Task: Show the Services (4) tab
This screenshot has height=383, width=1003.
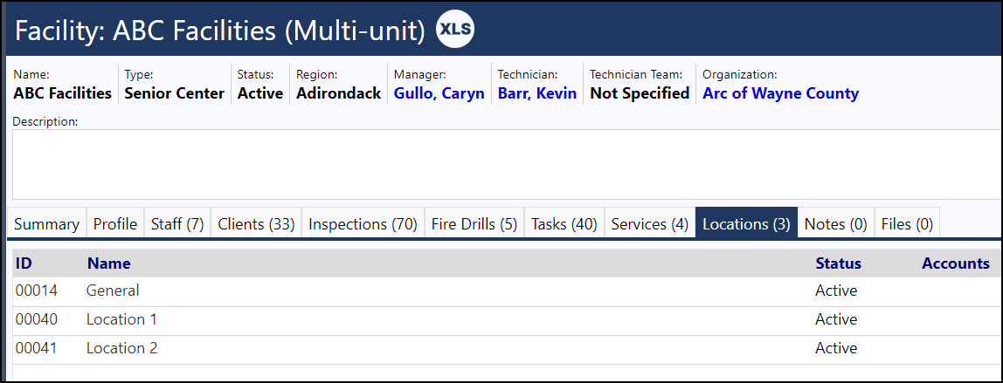Action: [650, 224]
